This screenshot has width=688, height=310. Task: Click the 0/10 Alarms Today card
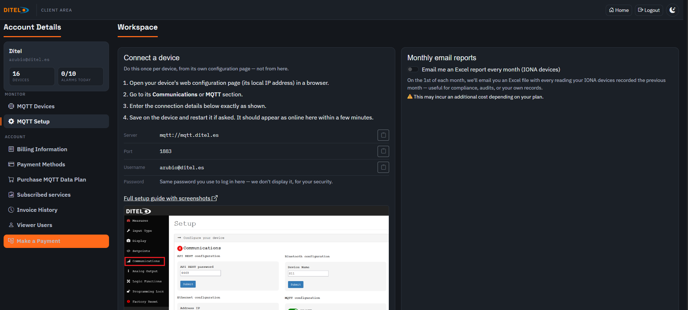coord(80,76)
